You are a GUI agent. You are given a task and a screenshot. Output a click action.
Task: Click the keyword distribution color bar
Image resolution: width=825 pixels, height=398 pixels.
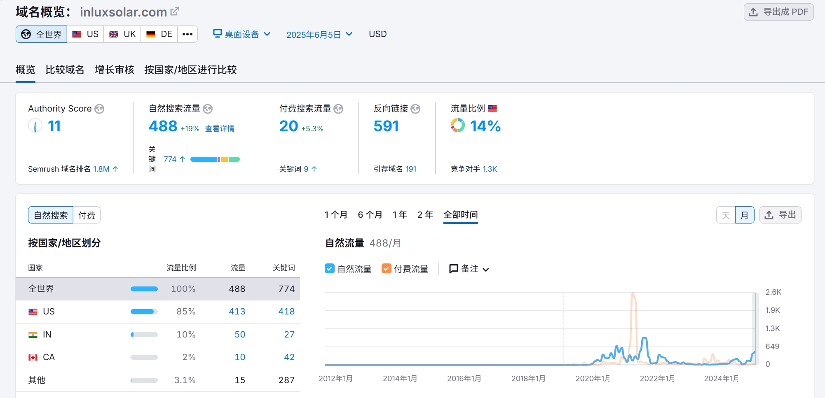(215, 159)
